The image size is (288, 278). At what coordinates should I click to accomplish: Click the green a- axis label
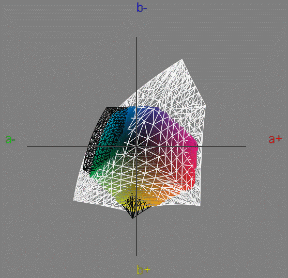[10, 139]
